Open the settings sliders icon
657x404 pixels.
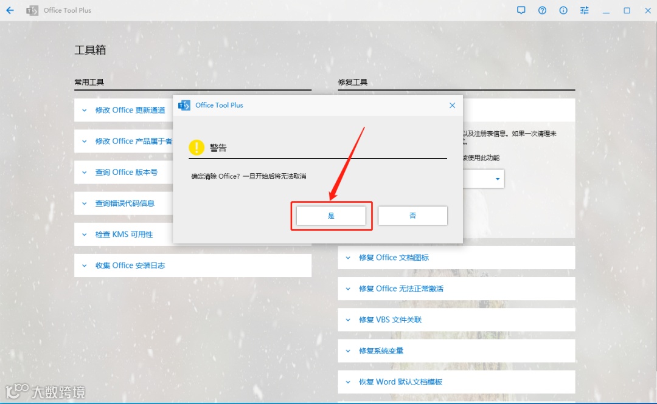585,10
